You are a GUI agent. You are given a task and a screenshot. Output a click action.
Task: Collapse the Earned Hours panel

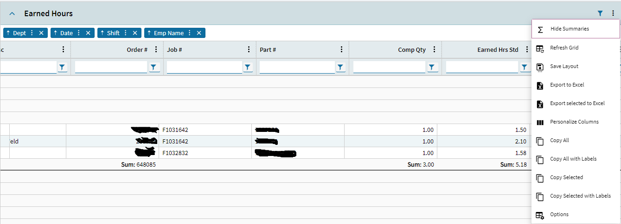point(13,14)
